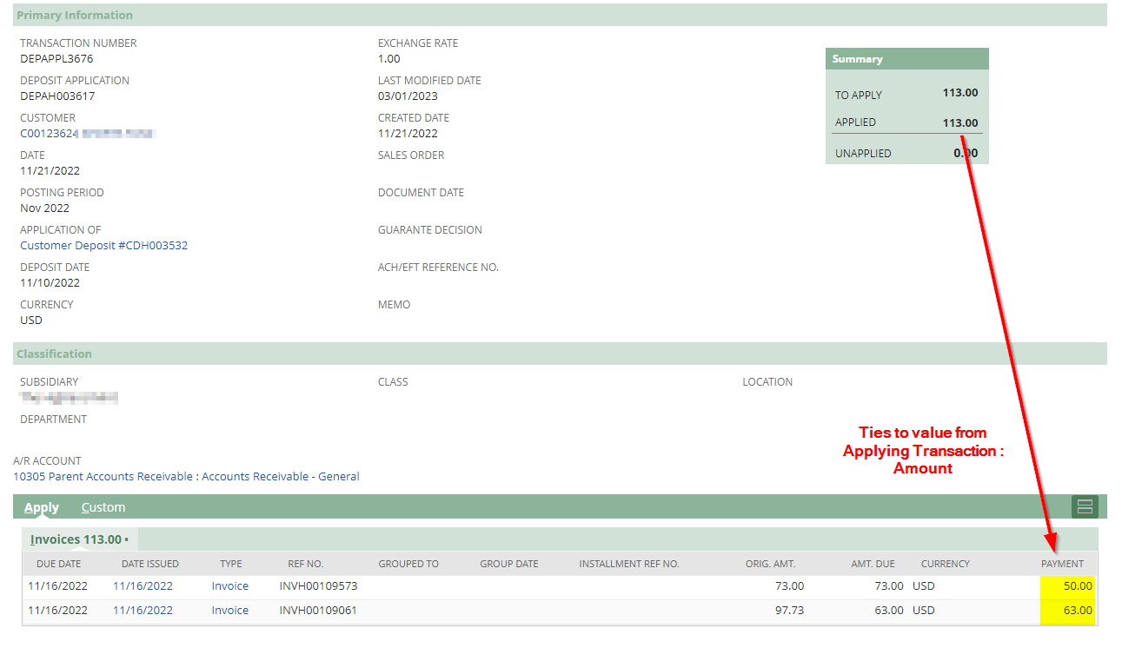Click the Grouped To column header
Viewport: 1122px width, 648px height.
(408, 564)
